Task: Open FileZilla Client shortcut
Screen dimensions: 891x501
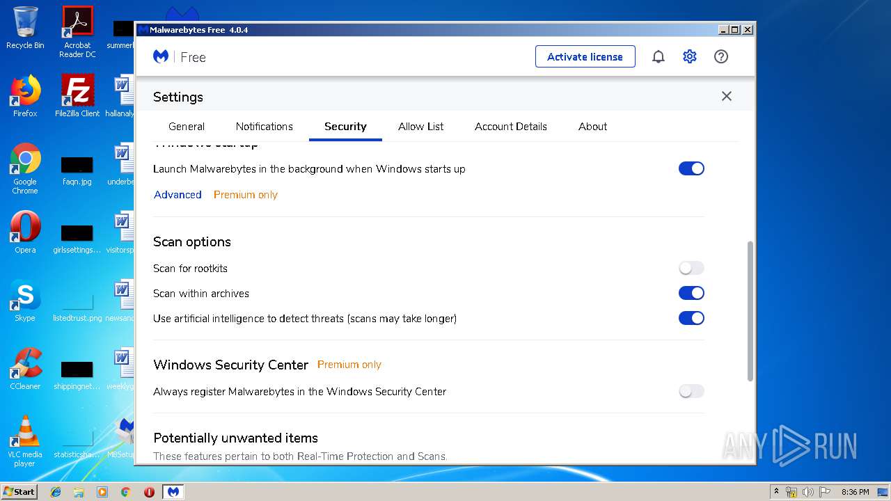Action: [x=77, y=96]
